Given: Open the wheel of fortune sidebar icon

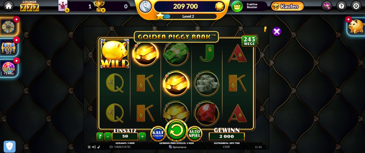Looking at the screenshot, I should click(9, 26).
